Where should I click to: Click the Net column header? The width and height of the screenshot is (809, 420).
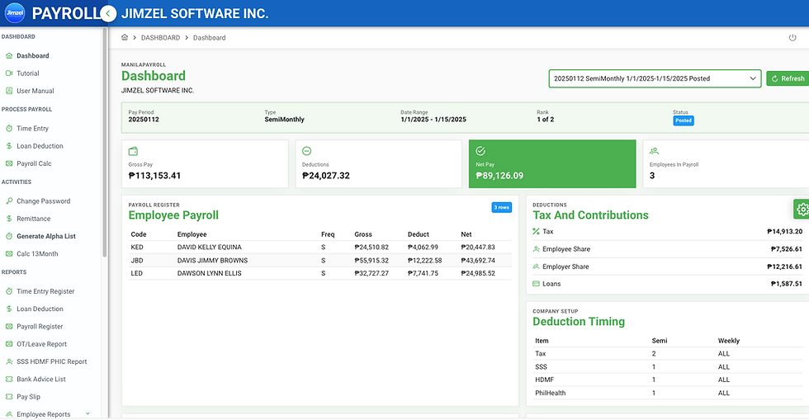(x=466, y=234)
